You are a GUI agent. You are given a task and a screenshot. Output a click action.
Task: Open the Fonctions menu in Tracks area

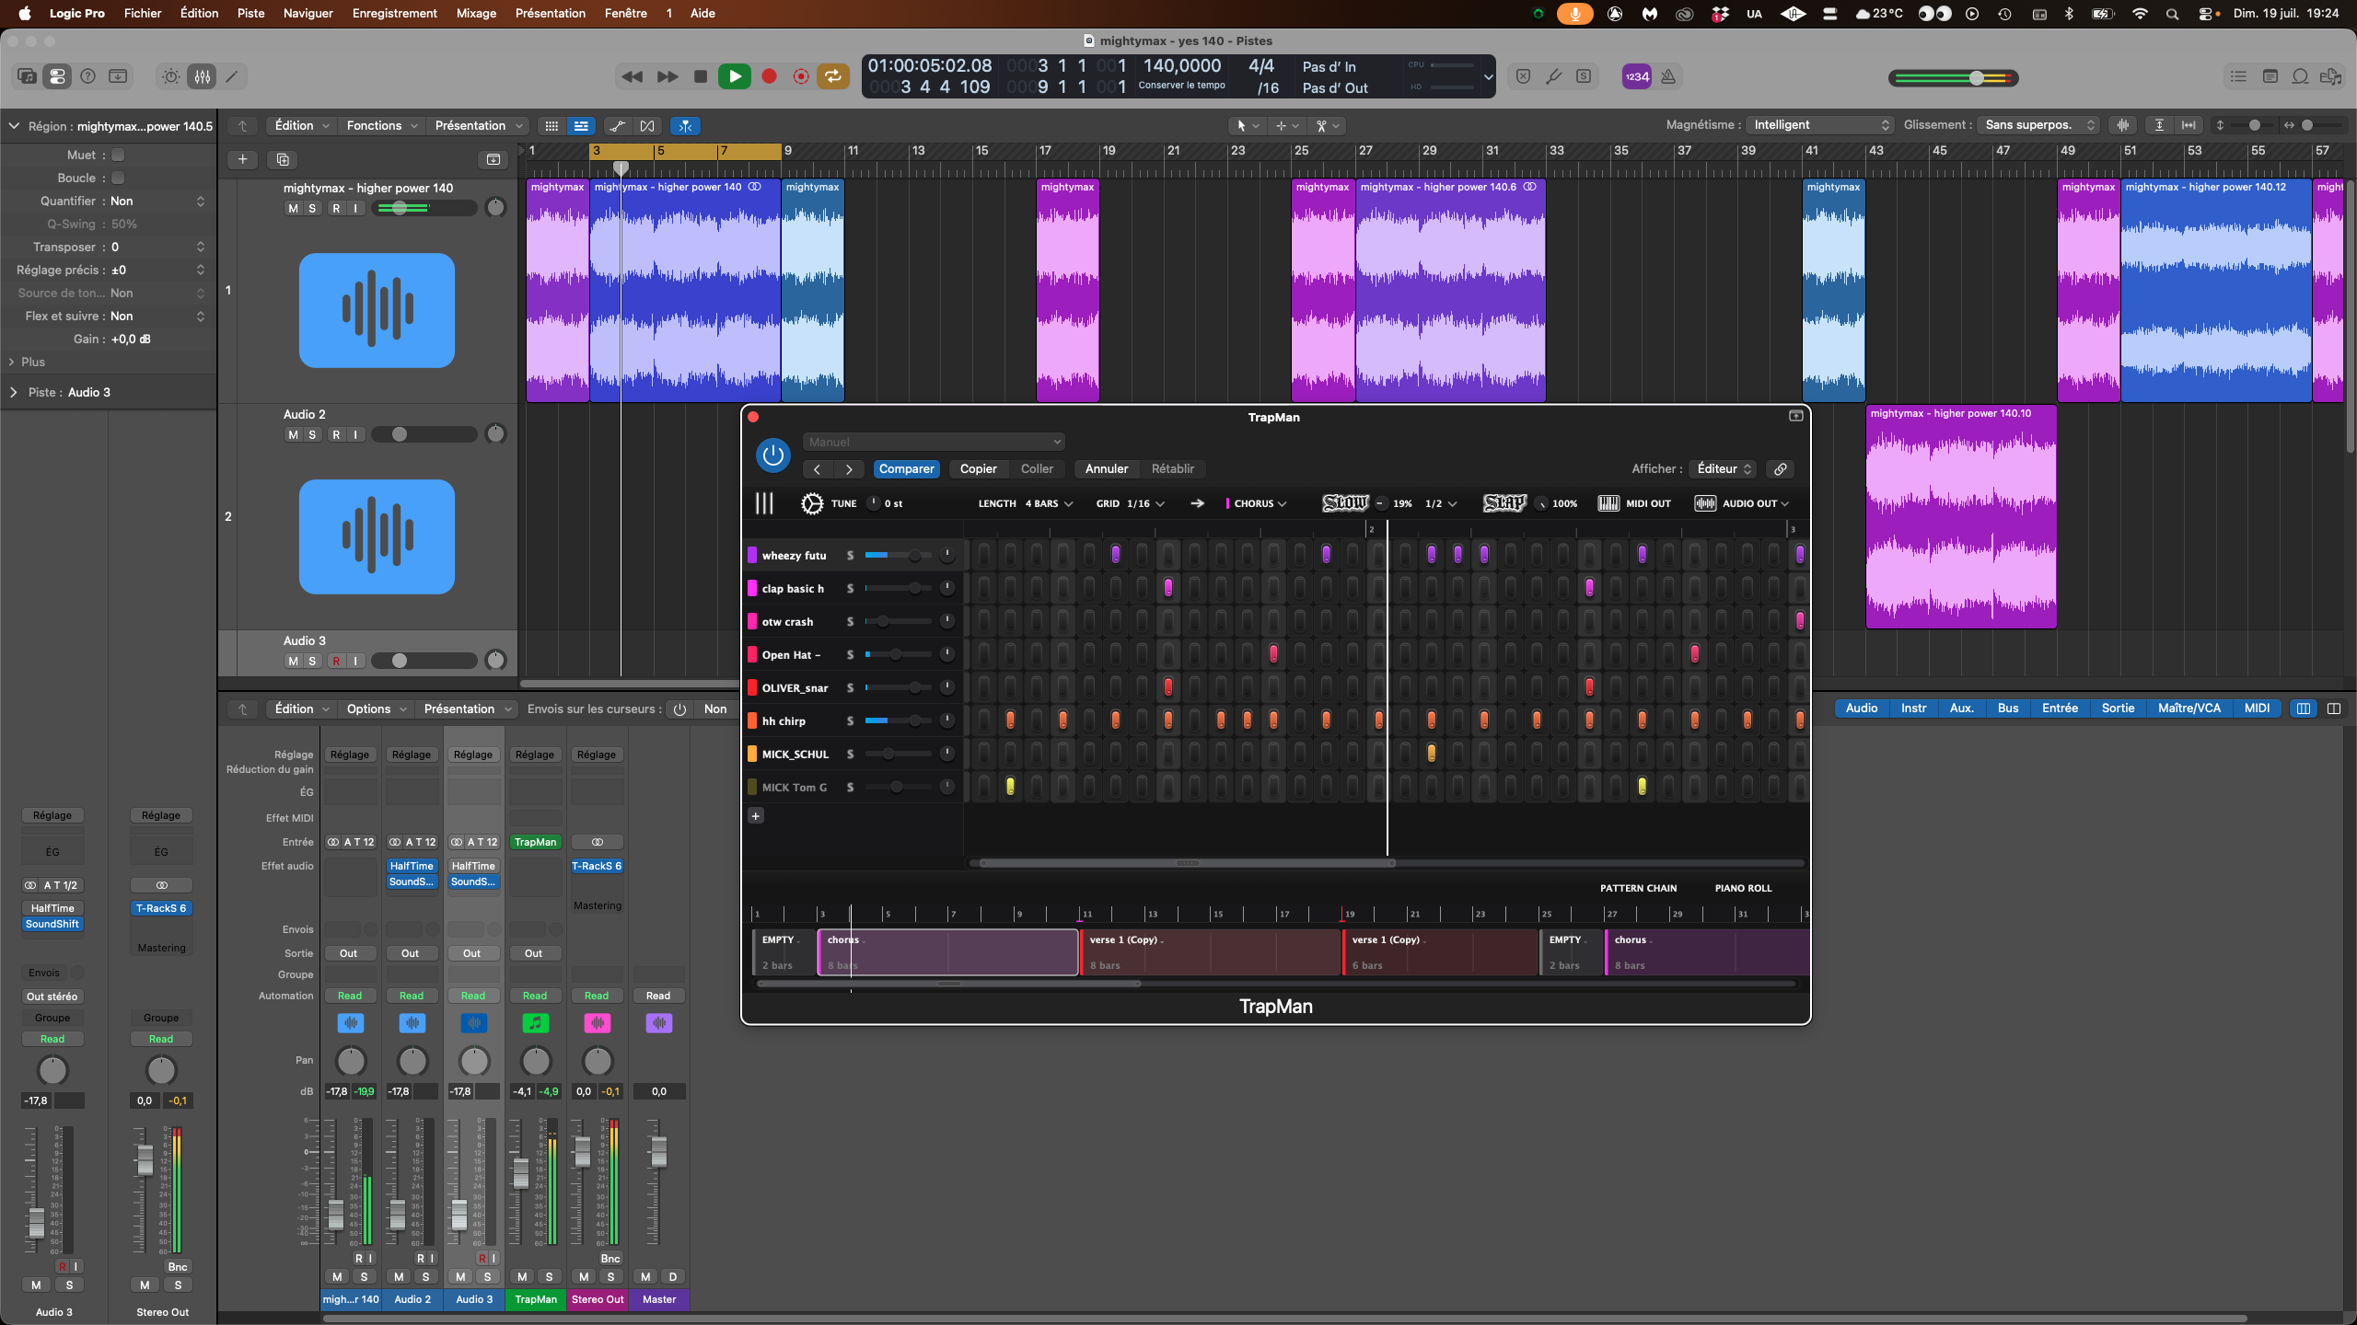coord(382,126)
